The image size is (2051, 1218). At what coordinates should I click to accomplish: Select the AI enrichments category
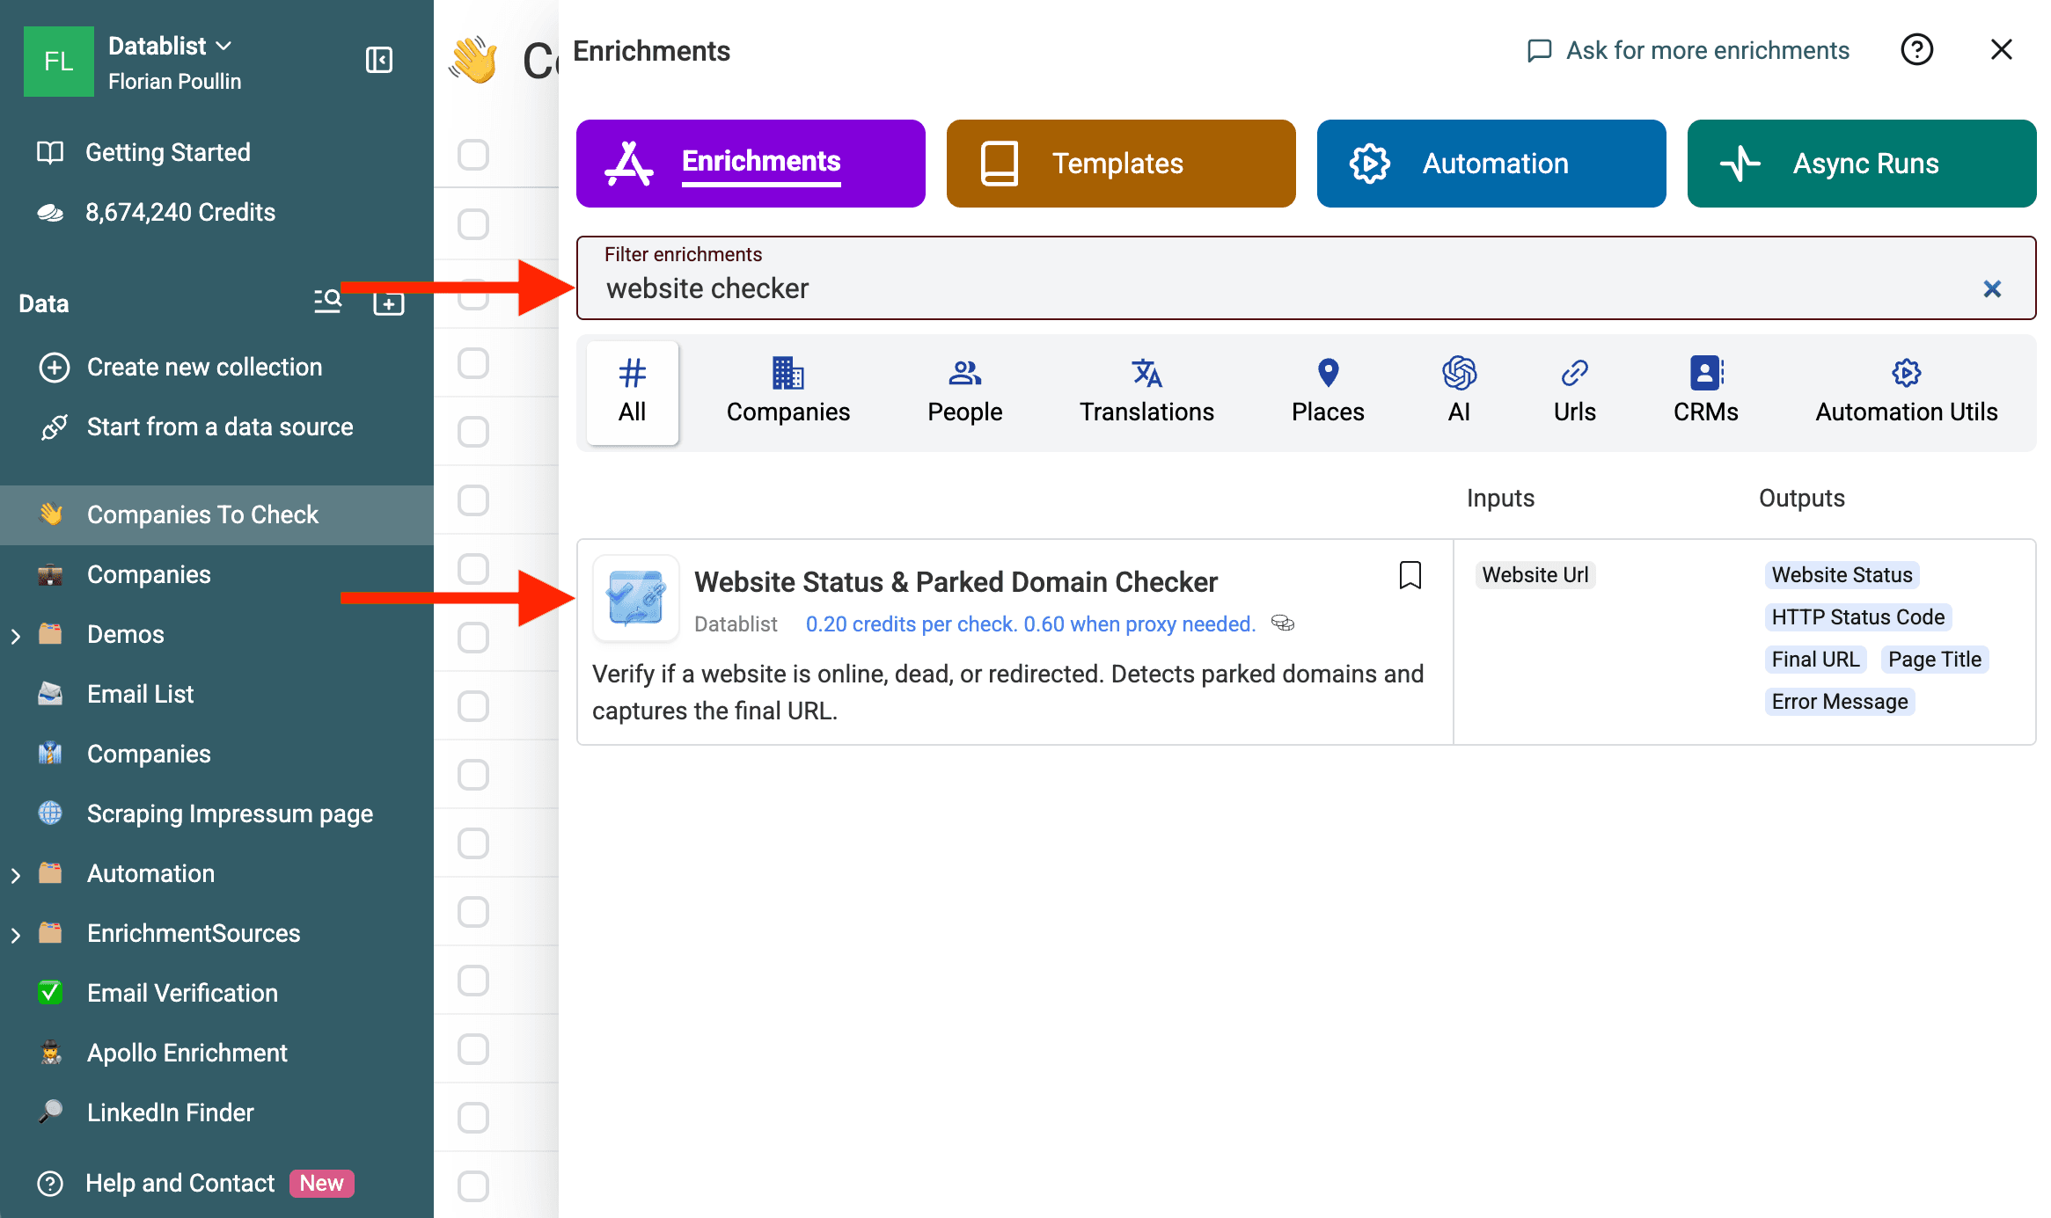pos(1459,392)
